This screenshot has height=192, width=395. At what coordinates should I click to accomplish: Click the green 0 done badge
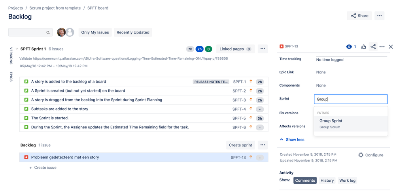[208, 49]
